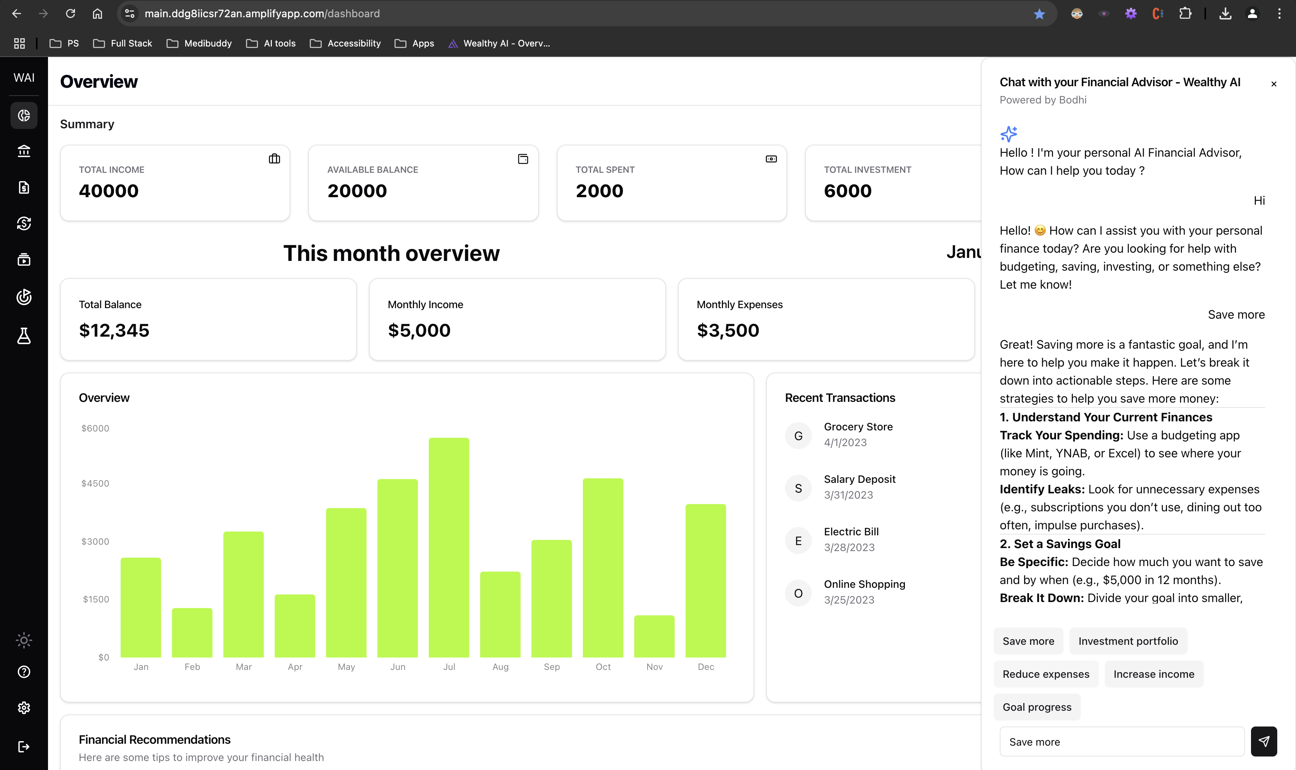Image resolution: width=1296 pixels, height=770 pixels.
Task: Click the Save more chat input field
Action: pos(1121,742)
